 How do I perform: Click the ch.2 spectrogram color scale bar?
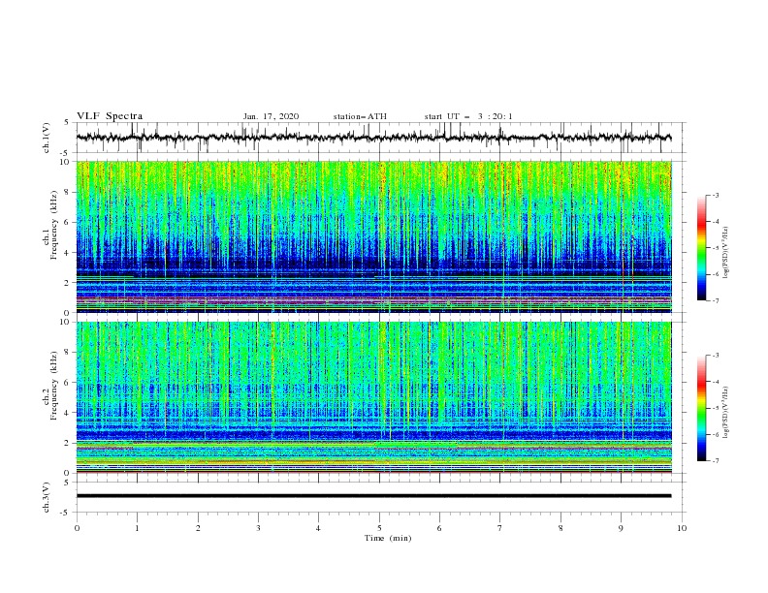coord(701,408)
